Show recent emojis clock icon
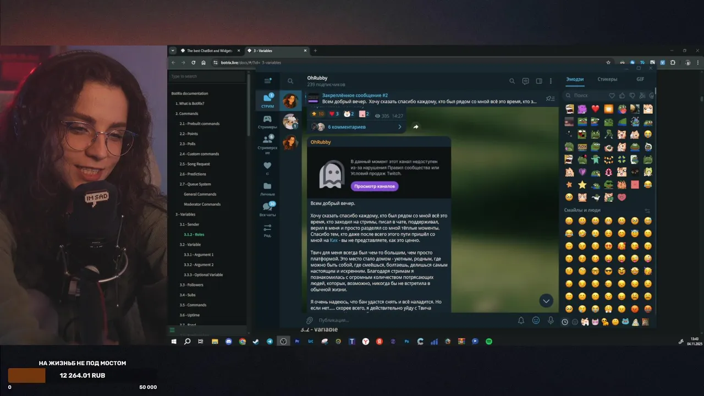The image size is (704, 396). (x=565, y=322)
